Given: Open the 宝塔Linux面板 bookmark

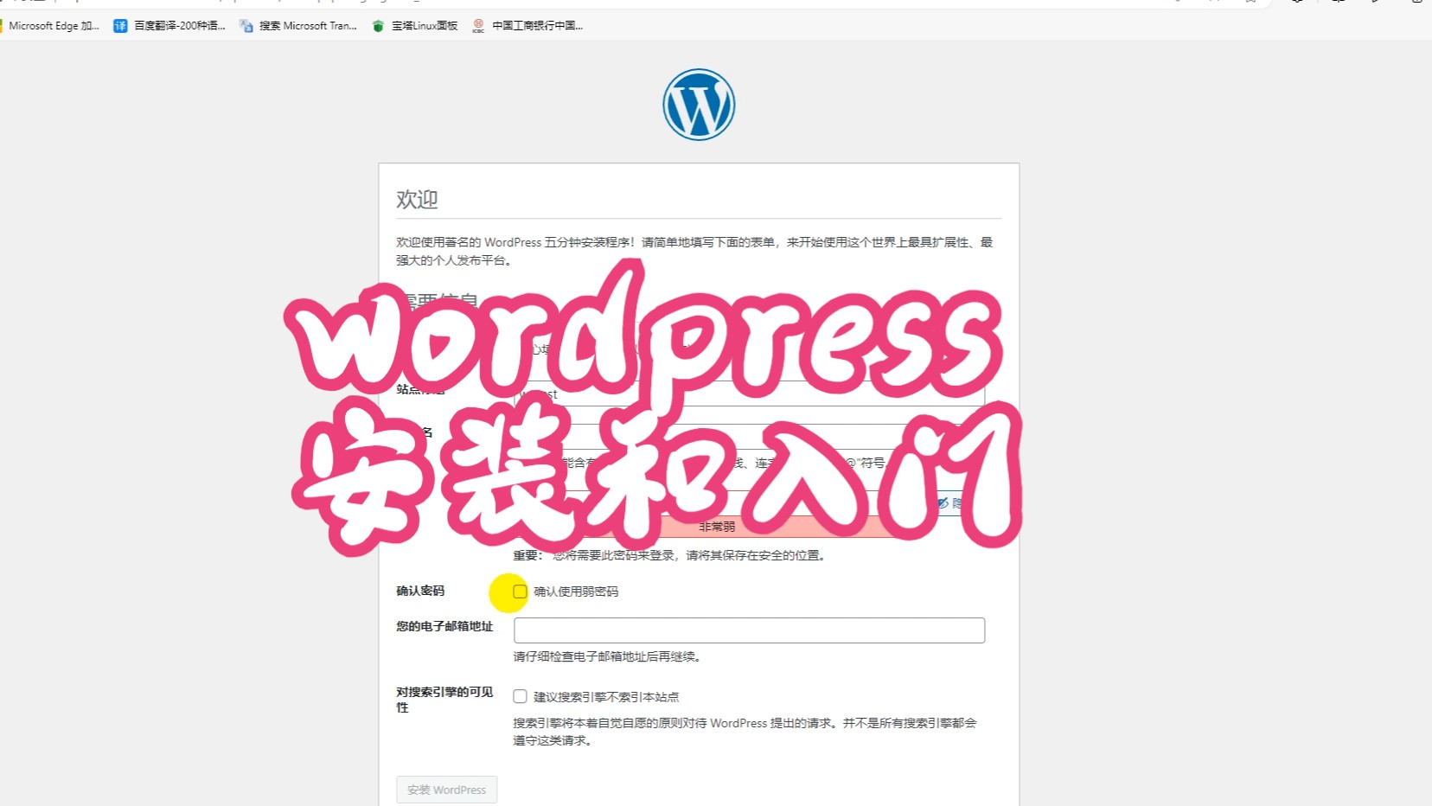Looking at the screenshot, I should pos(415,26).
